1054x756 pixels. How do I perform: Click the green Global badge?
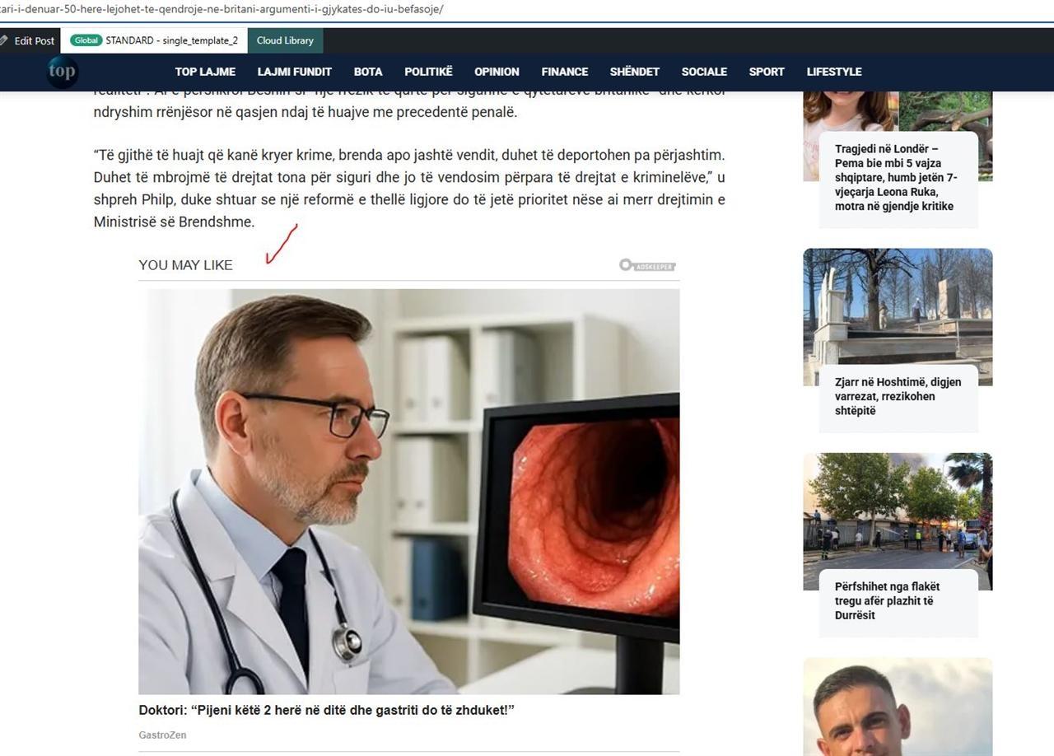point(86,40)
